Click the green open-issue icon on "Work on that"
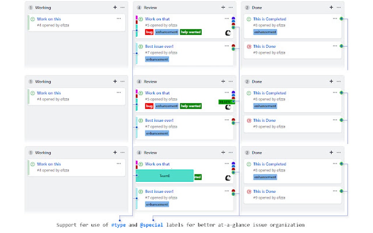Image resolution: width=373 pixels, height=233 pixels. coord(140,19)
